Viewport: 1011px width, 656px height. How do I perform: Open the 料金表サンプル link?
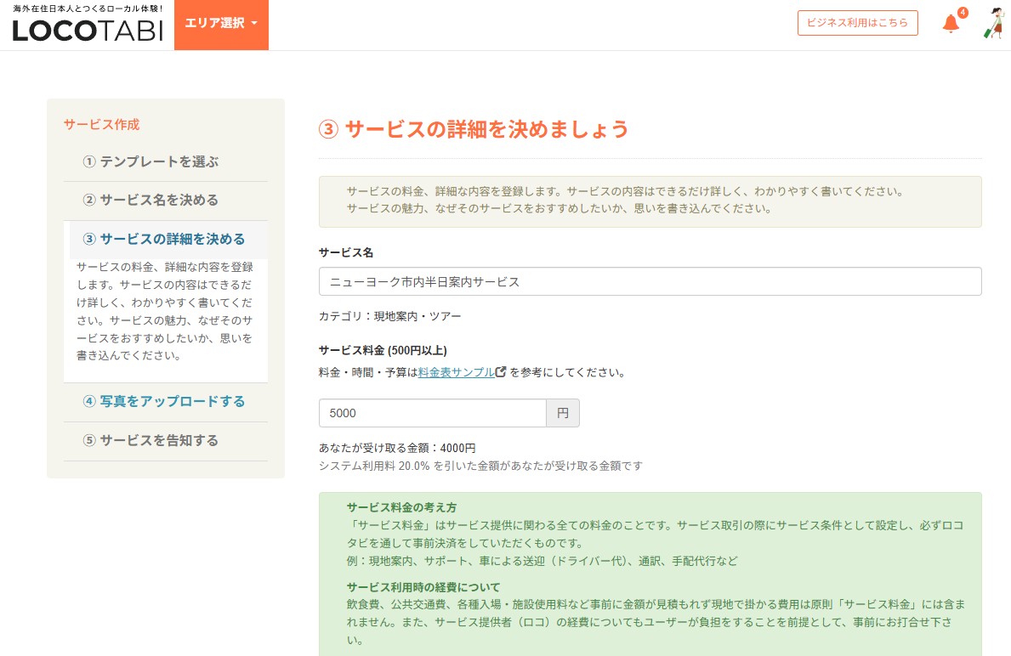(x=457, y=372)
